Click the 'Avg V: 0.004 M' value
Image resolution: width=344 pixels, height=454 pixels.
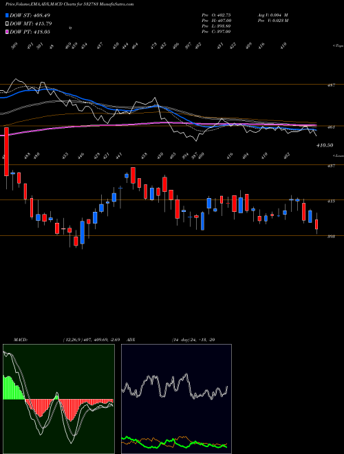click(x=272, y=14)
